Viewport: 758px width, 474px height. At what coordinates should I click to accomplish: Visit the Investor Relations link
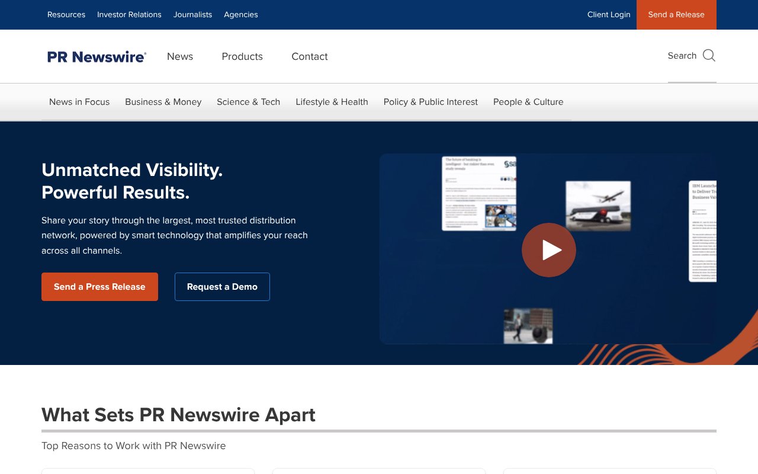[x=129, y=15]
